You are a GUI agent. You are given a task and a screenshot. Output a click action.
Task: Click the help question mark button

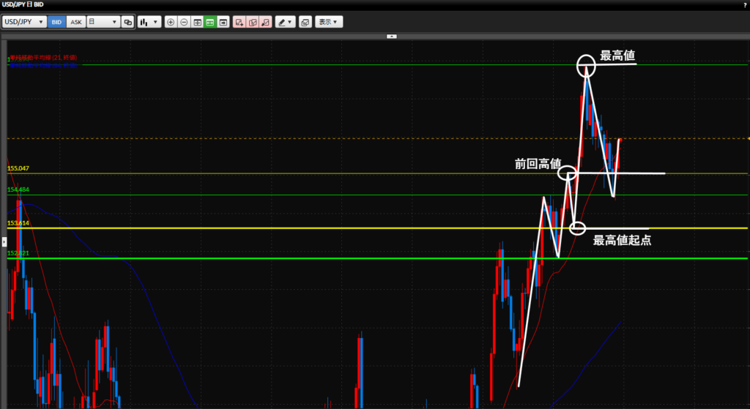tap(744, 4)
